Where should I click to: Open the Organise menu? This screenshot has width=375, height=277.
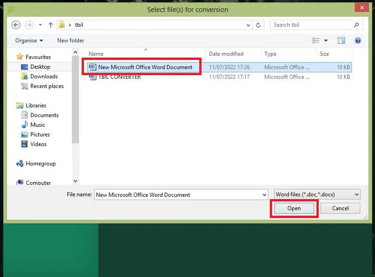[29, 41]
